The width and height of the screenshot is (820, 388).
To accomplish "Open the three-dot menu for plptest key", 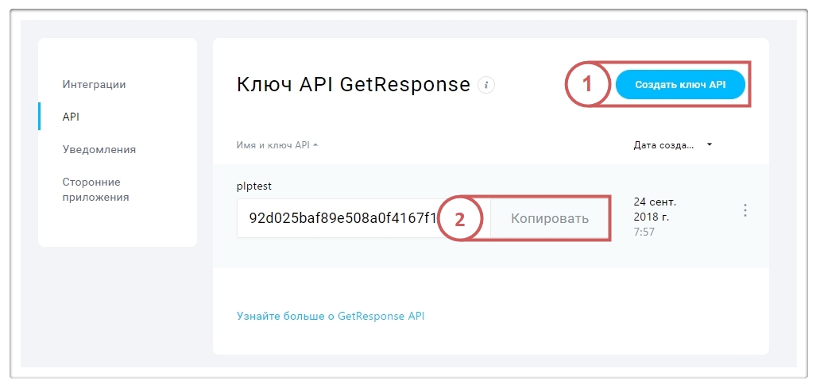I will 745,210.
